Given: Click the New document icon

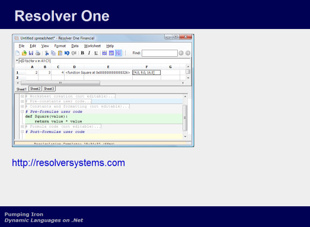Looking at the screenshot, I should tap(17, 53).
